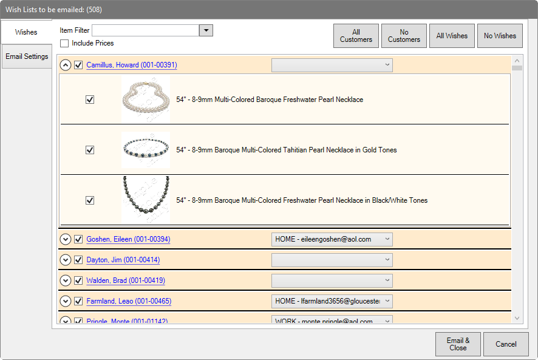The height and width of the screenshot is (360, 538).
Task: Select the Wishes tab
Action: point(26,32)
